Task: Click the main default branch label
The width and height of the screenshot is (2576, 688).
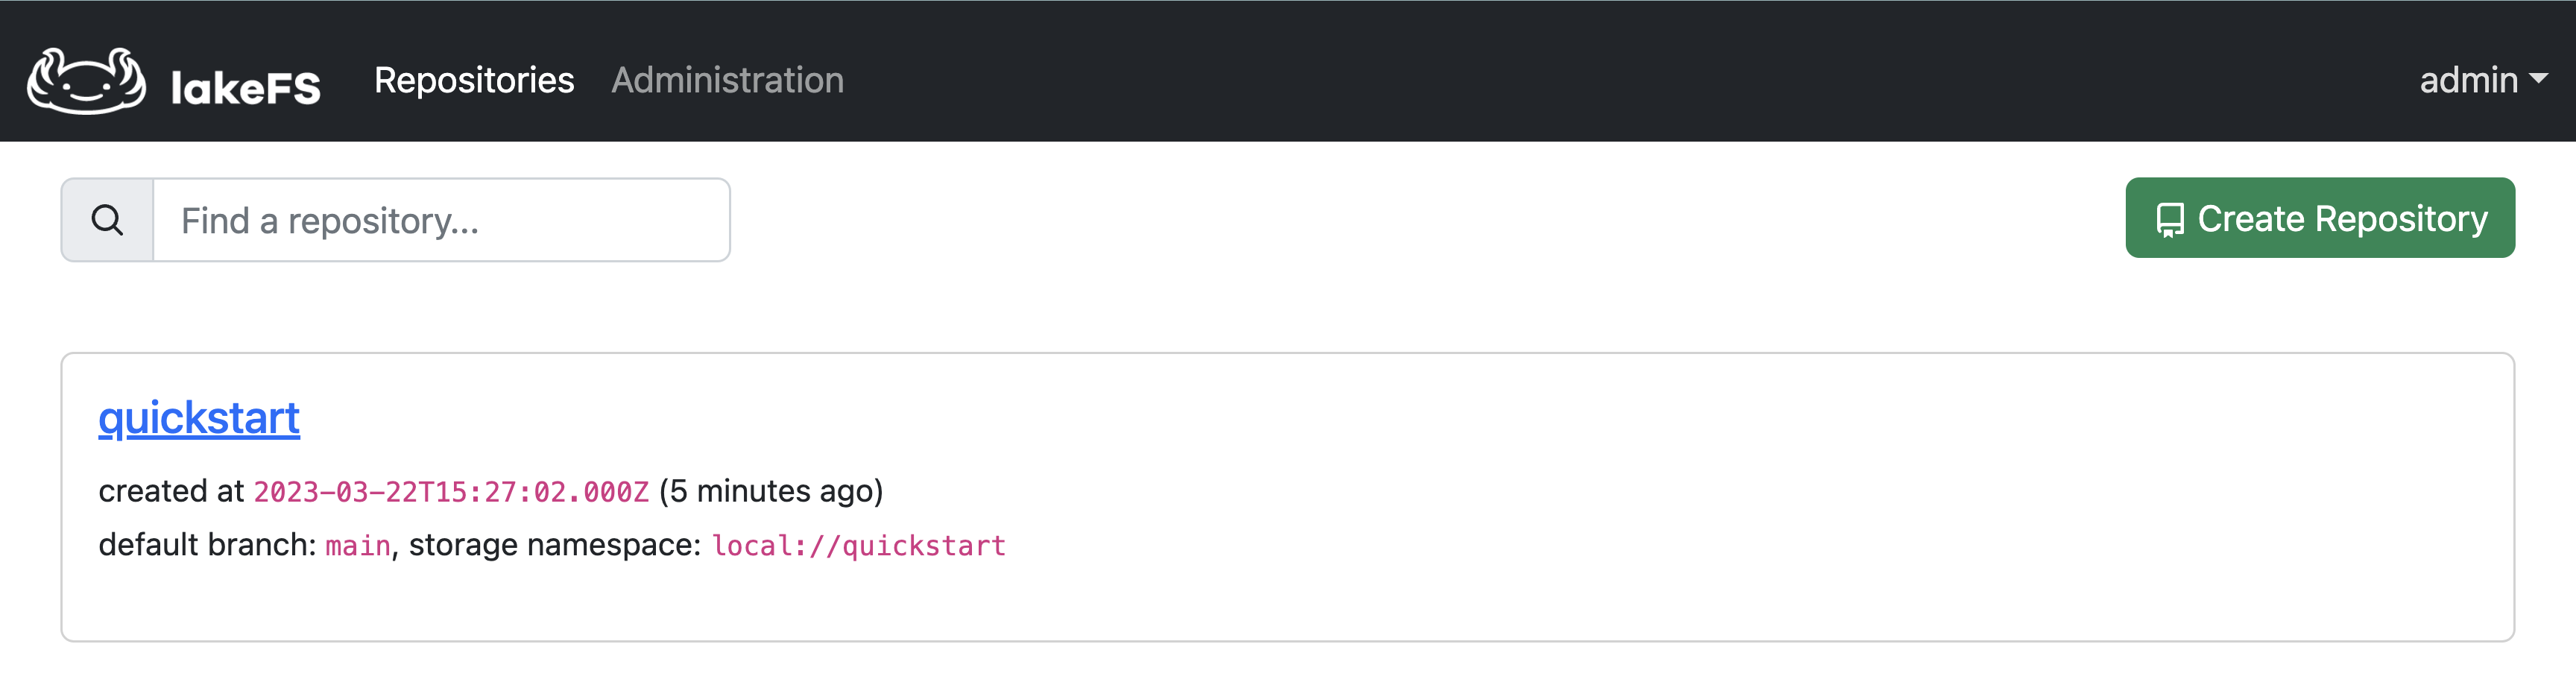Action: (x=358, y=546)
